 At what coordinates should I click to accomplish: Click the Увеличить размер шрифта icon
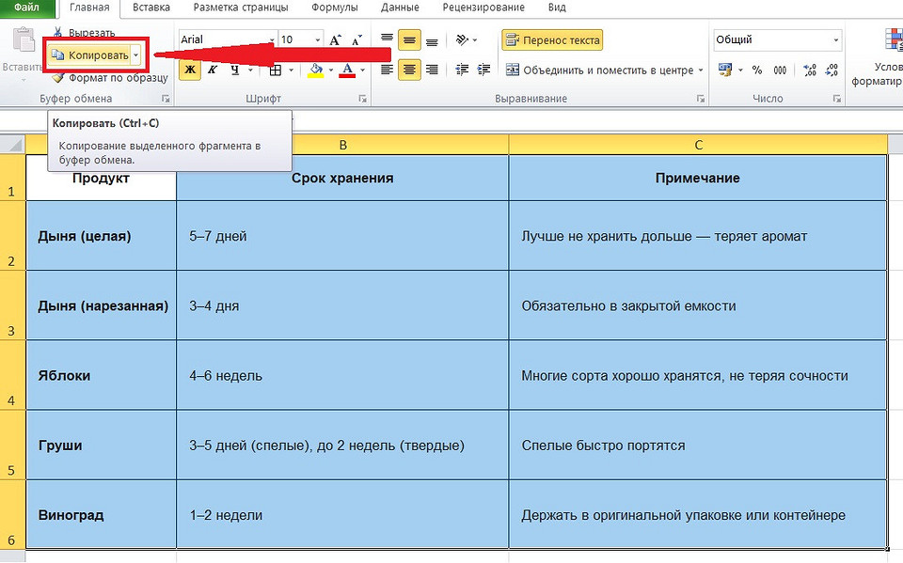click(x=334, y=39)
